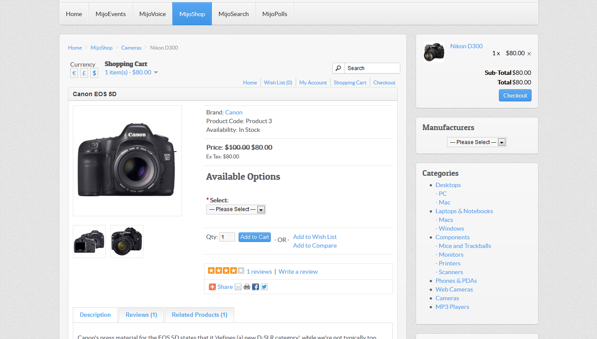Open the Manufacturers select dropdown
Viewport: 597px width, 339px height.
click(x=477, y=142)
